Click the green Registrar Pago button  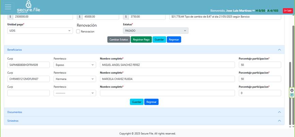tap(141, 39)
